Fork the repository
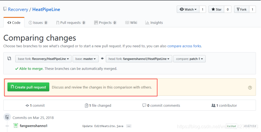Viewport: 261px width, 132px height. coord(242,9)
